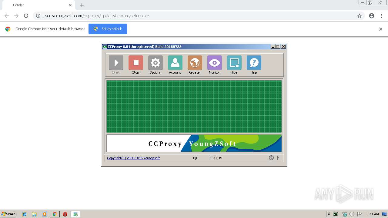This screenshot has width=388, height=218.
Task: Open a new Chrome tab
Action: [x=82, y=5]
